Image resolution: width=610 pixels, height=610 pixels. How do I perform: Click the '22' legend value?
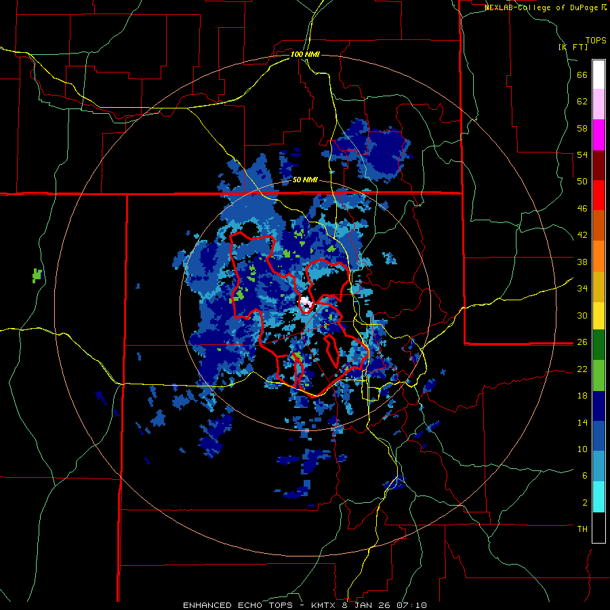(582, 369)
